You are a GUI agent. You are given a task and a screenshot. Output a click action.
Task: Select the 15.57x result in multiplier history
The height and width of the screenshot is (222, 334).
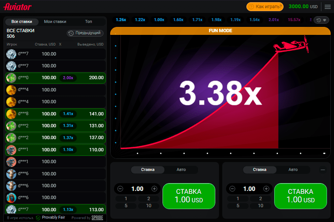click(x=294, y=20)
